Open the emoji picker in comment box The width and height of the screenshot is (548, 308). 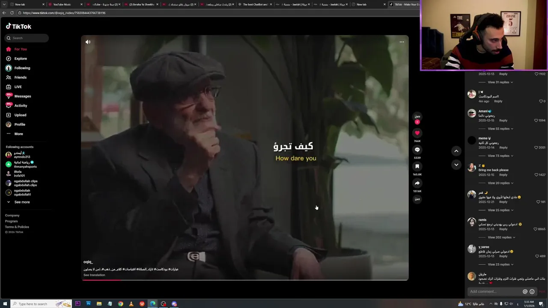(x=532, y=292)
